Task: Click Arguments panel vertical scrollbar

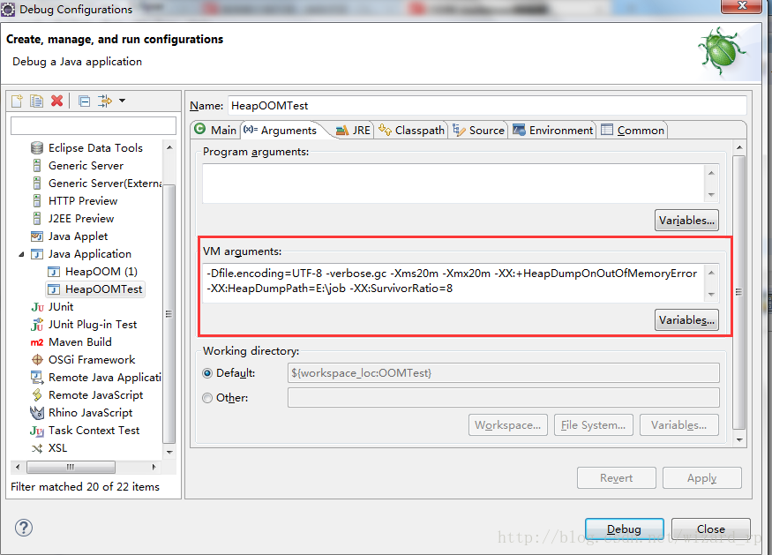Action: [739, 293]
